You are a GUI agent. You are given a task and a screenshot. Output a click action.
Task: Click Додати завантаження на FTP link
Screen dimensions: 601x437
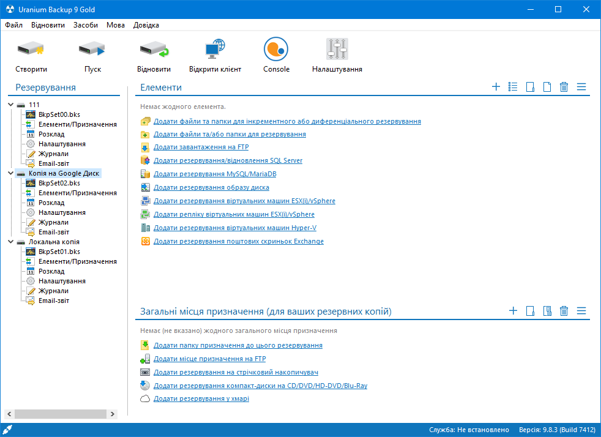coord(201,147)
